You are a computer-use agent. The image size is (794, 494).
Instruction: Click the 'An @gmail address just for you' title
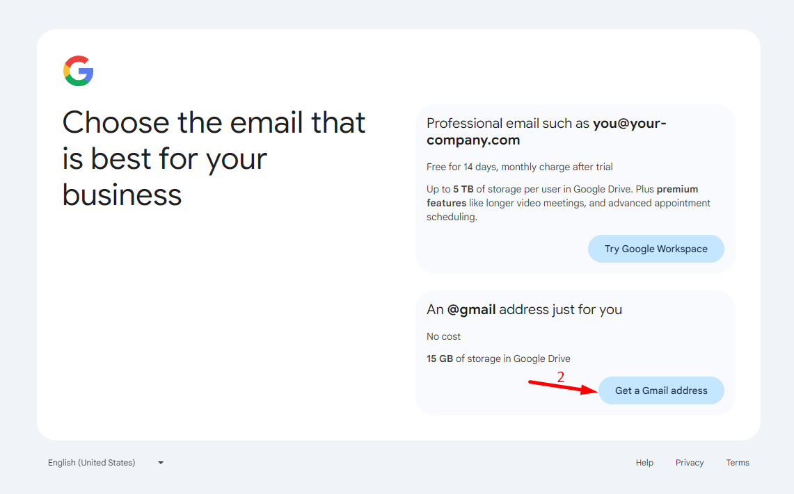click(524, 309)
